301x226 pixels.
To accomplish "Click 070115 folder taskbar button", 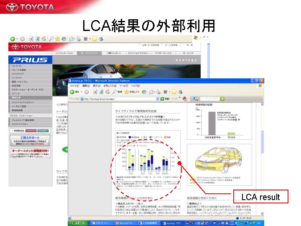I will coord(102,223).
